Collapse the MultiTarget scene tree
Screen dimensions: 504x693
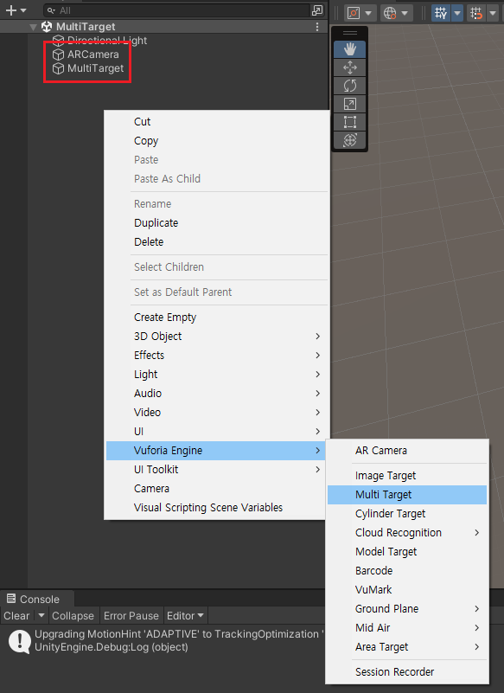coord(33,27)
